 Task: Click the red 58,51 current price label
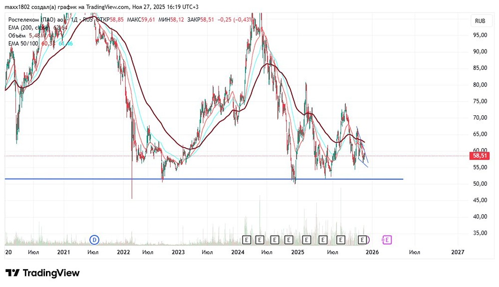pyautogui.click(x=480, y=156)
